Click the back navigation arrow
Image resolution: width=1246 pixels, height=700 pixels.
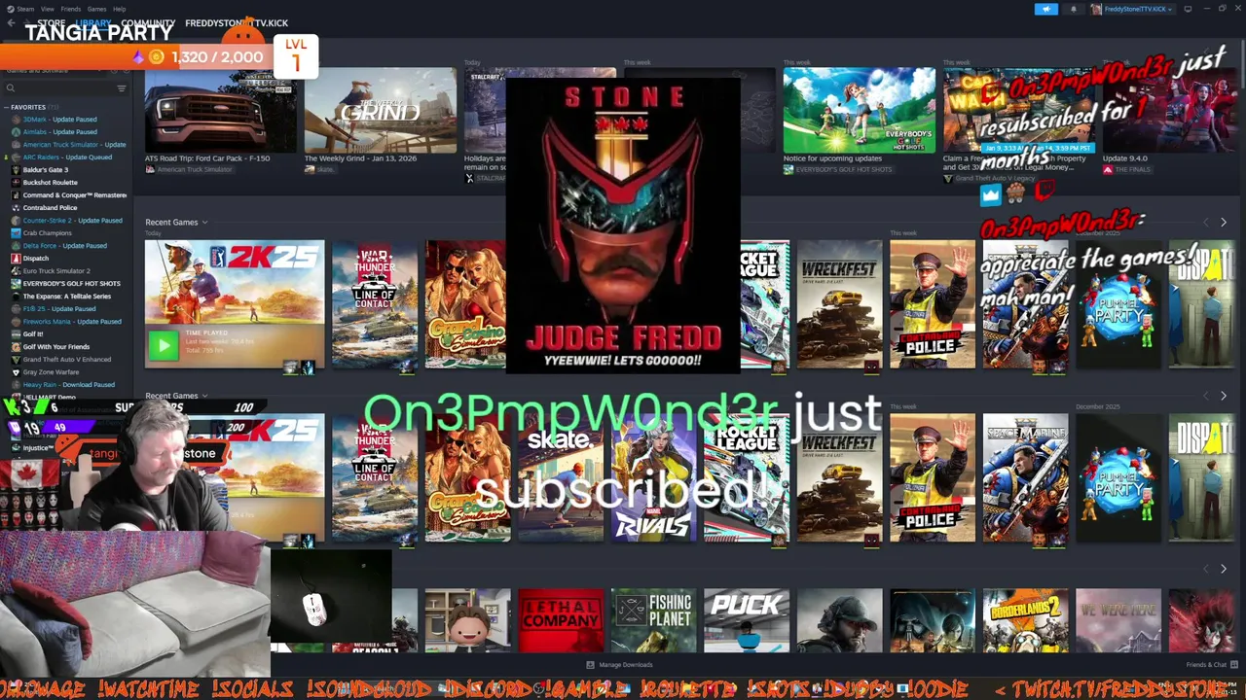click(x=11, y=22)
